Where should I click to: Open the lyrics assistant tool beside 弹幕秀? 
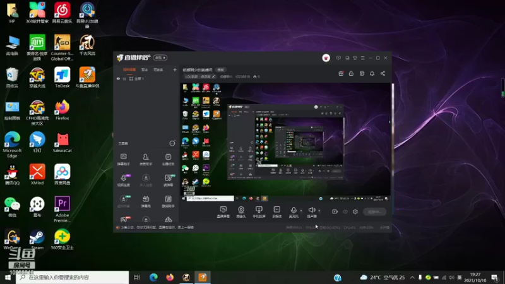[168, 201]
